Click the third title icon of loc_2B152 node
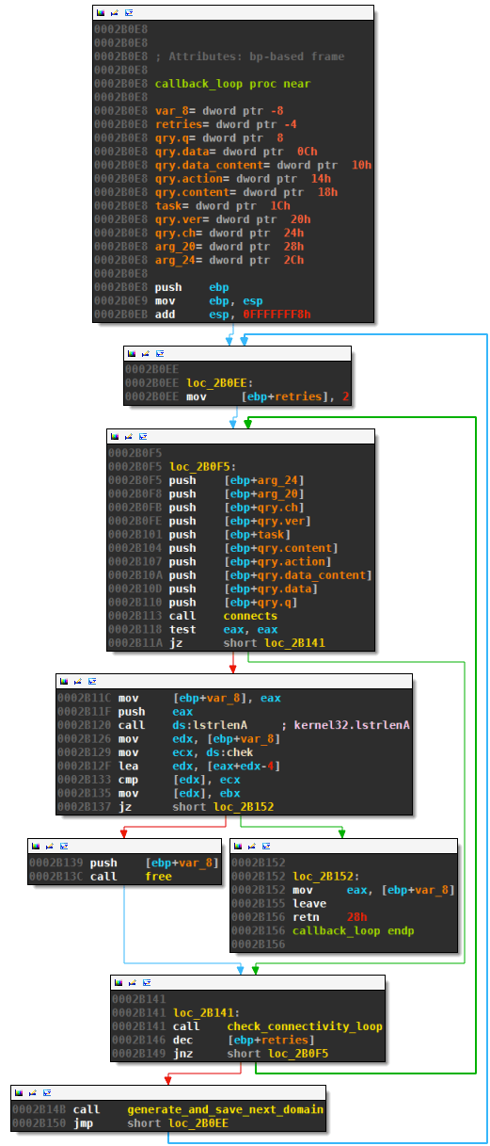Viewport: 490px width, 1146px height. [x=266, y=847]
